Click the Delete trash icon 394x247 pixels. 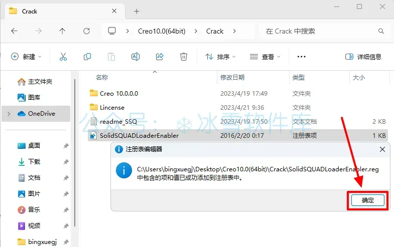coord(184,57)
